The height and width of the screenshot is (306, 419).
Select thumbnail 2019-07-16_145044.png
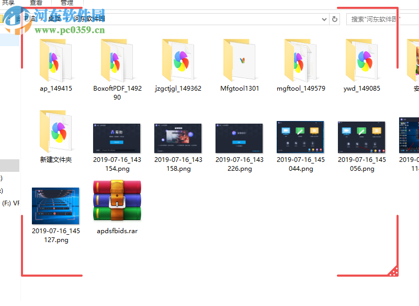pos(300,137)
